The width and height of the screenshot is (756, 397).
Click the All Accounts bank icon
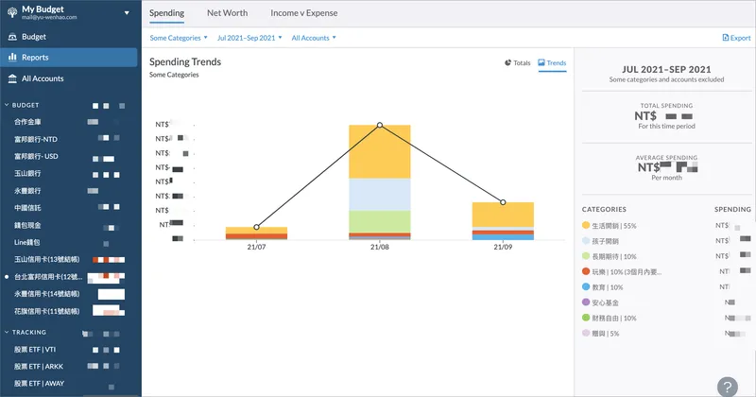[x=12, y=78]
